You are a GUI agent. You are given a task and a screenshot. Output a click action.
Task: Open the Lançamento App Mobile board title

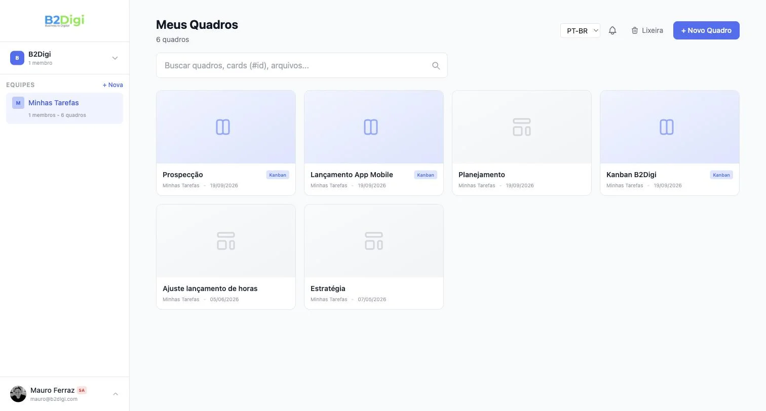pos(352,175)
